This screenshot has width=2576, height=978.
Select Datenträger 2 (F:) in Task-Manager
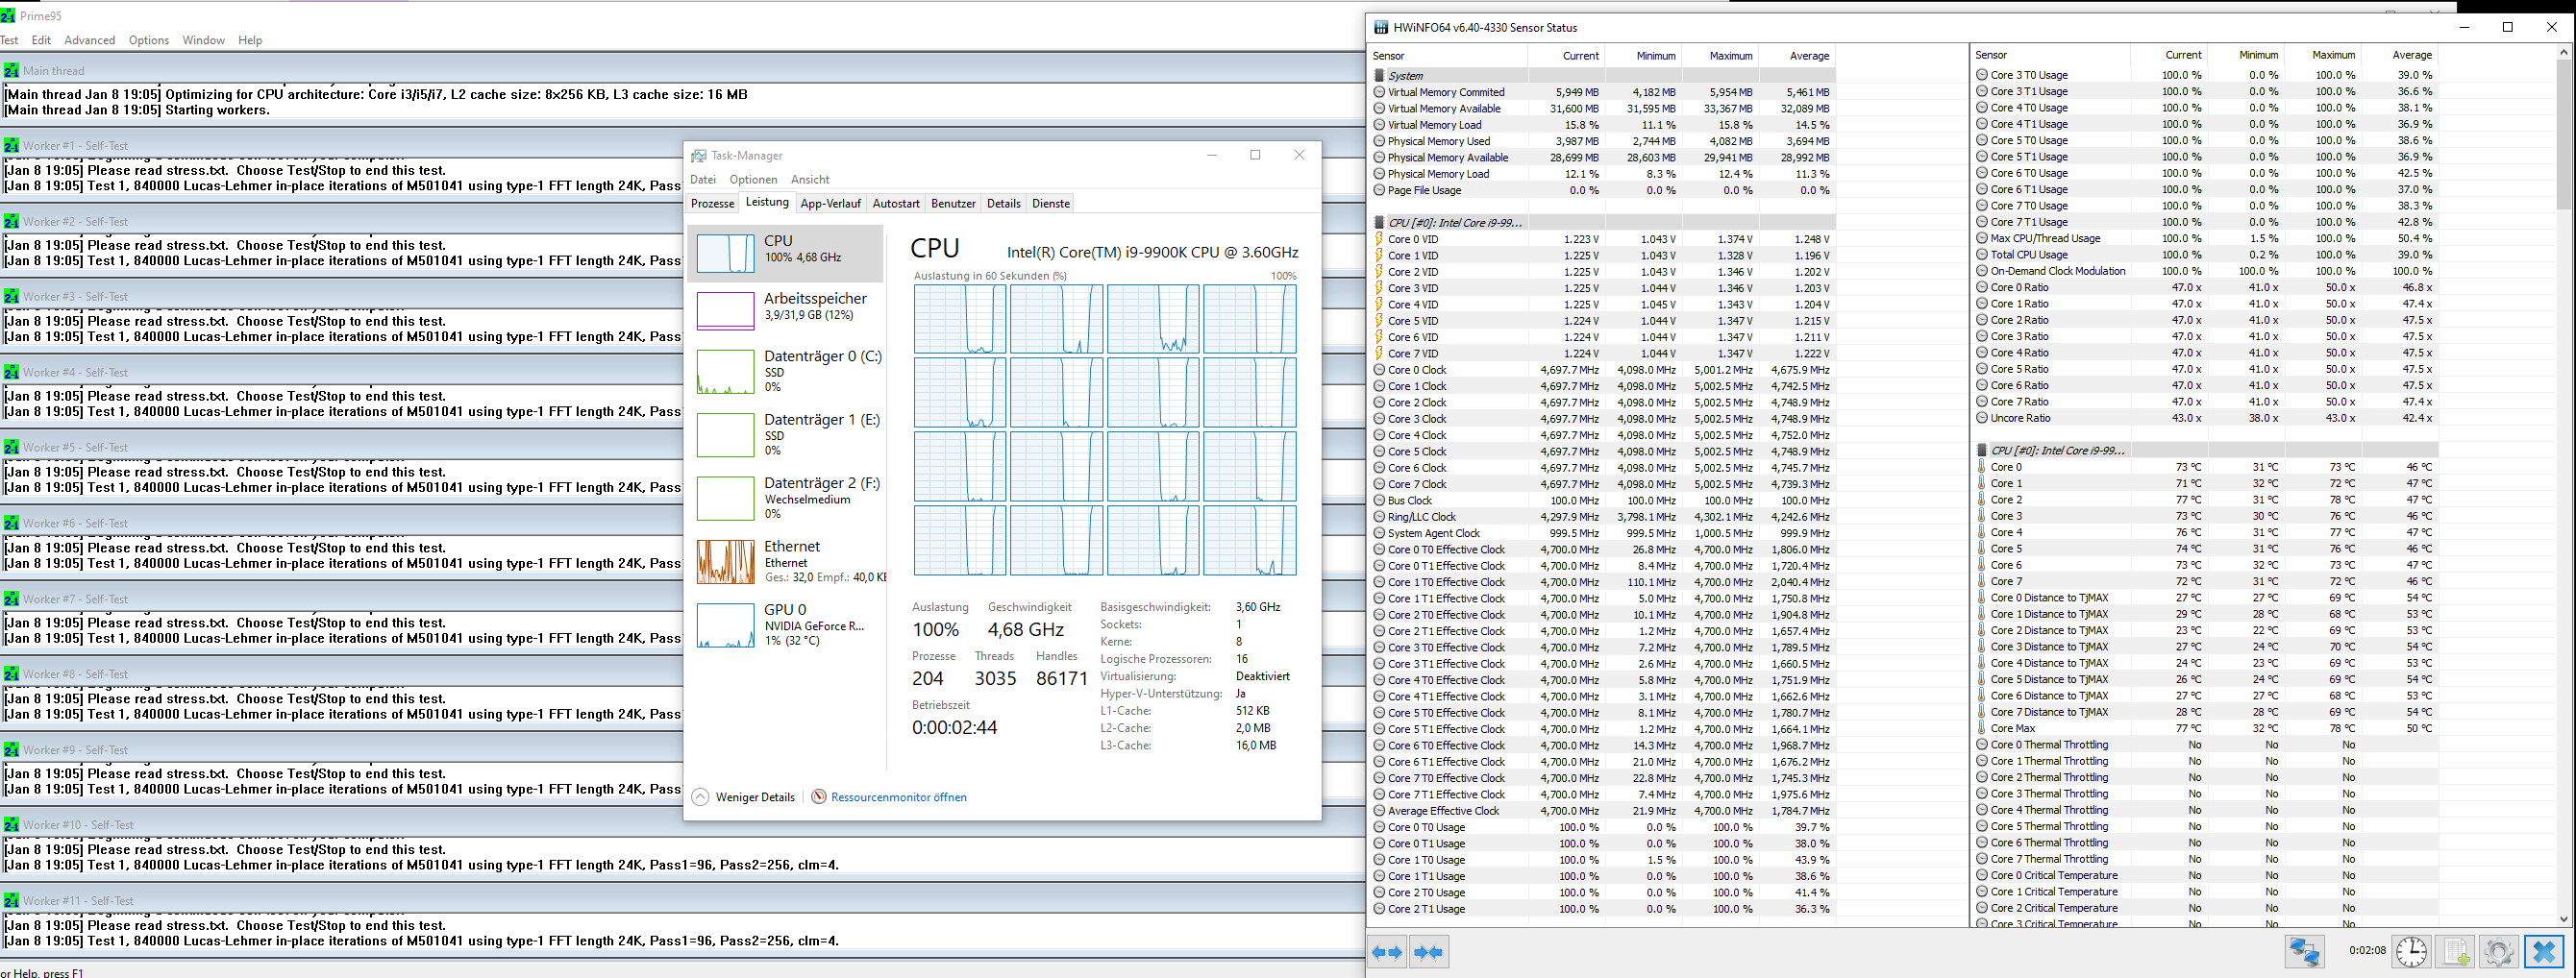pos(786,498)
